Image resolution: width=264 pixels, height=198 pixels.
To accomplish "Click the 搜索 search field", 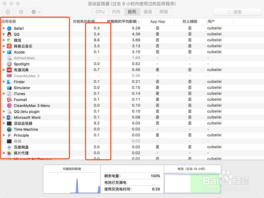I will pos(237,12).
